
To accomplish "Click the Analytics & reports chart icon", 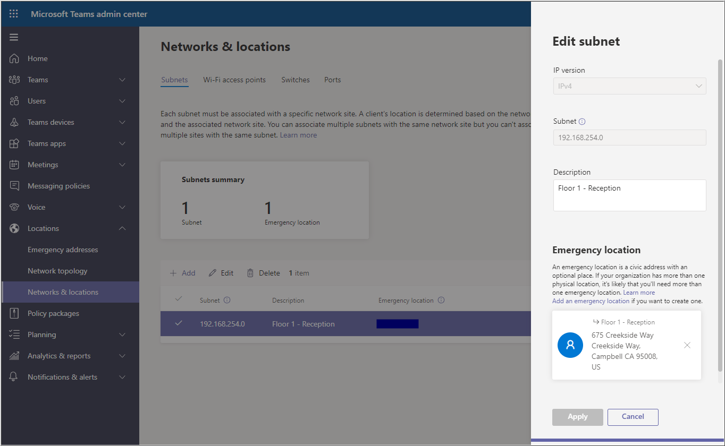I will [14, 356].
